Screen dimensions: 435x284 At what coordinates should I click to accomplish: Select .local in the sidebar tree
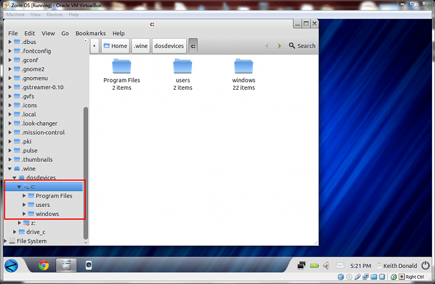click(28, 114)
